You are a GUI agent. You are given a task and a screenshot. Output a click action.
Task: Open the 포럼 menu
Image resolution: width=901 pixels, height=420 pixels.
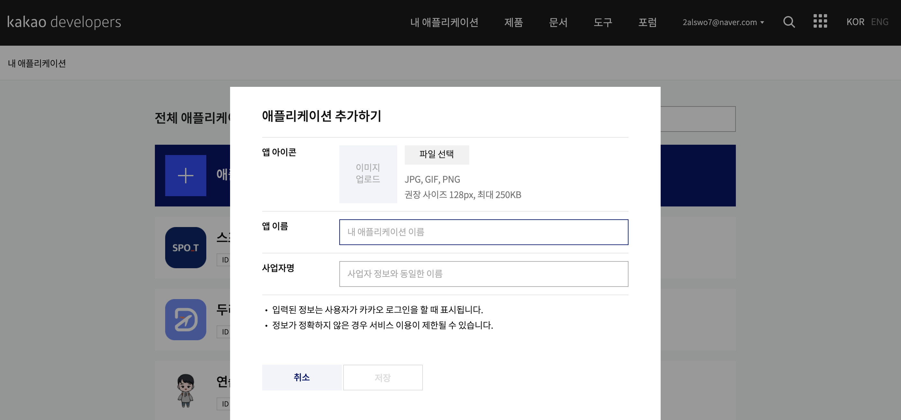click(x=647, y=23)
